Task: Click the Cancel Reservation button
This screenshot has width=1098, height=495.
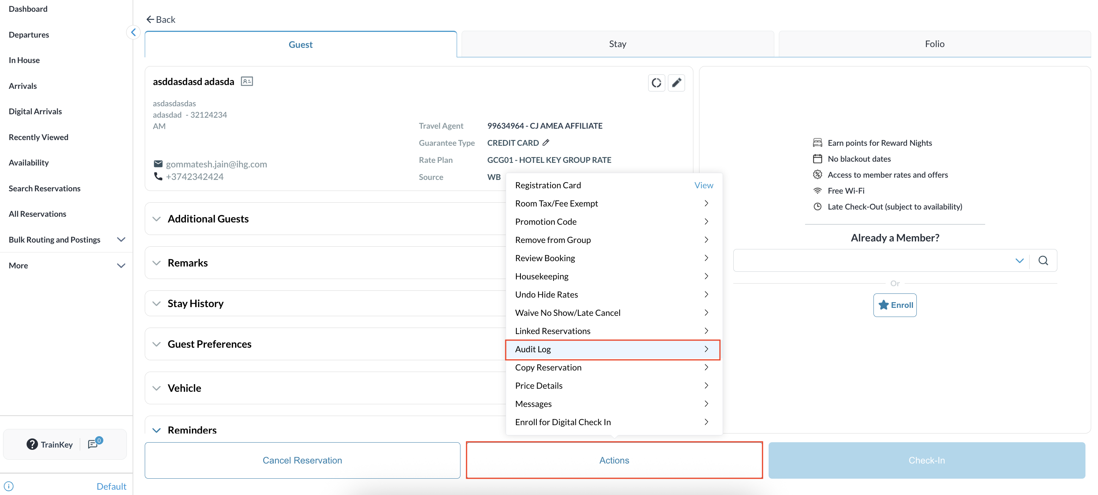Action: click(302, 460)
